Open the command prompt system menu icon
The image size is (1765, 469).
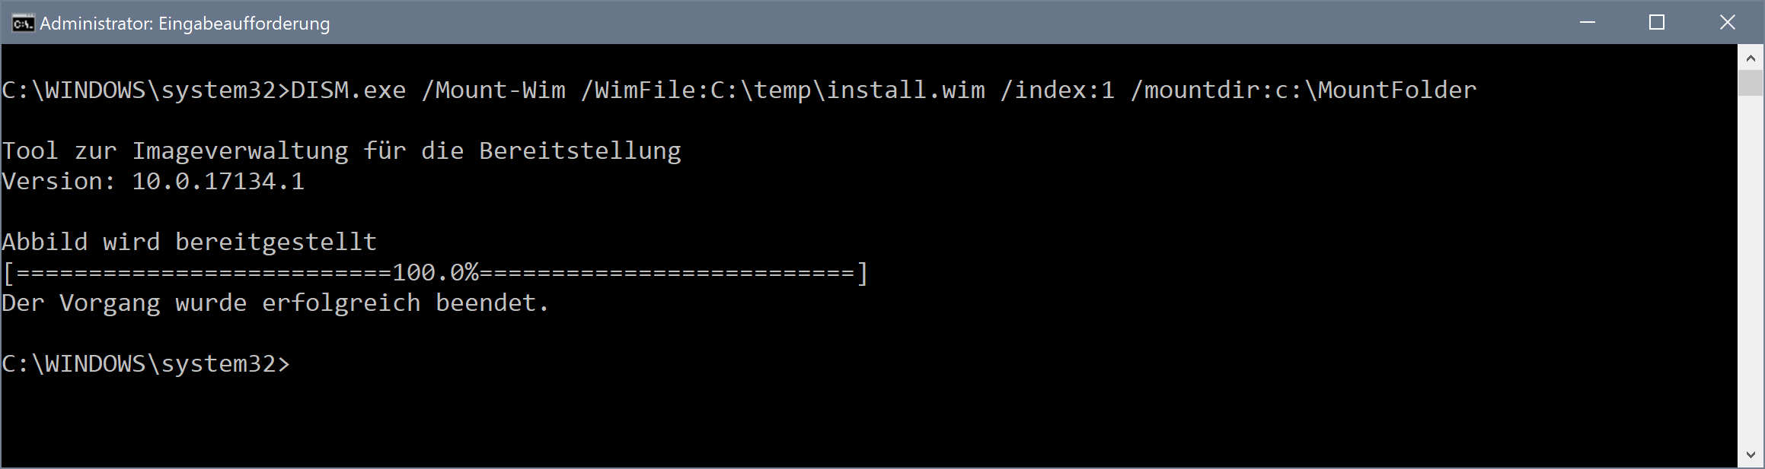(x=22, y=24)
